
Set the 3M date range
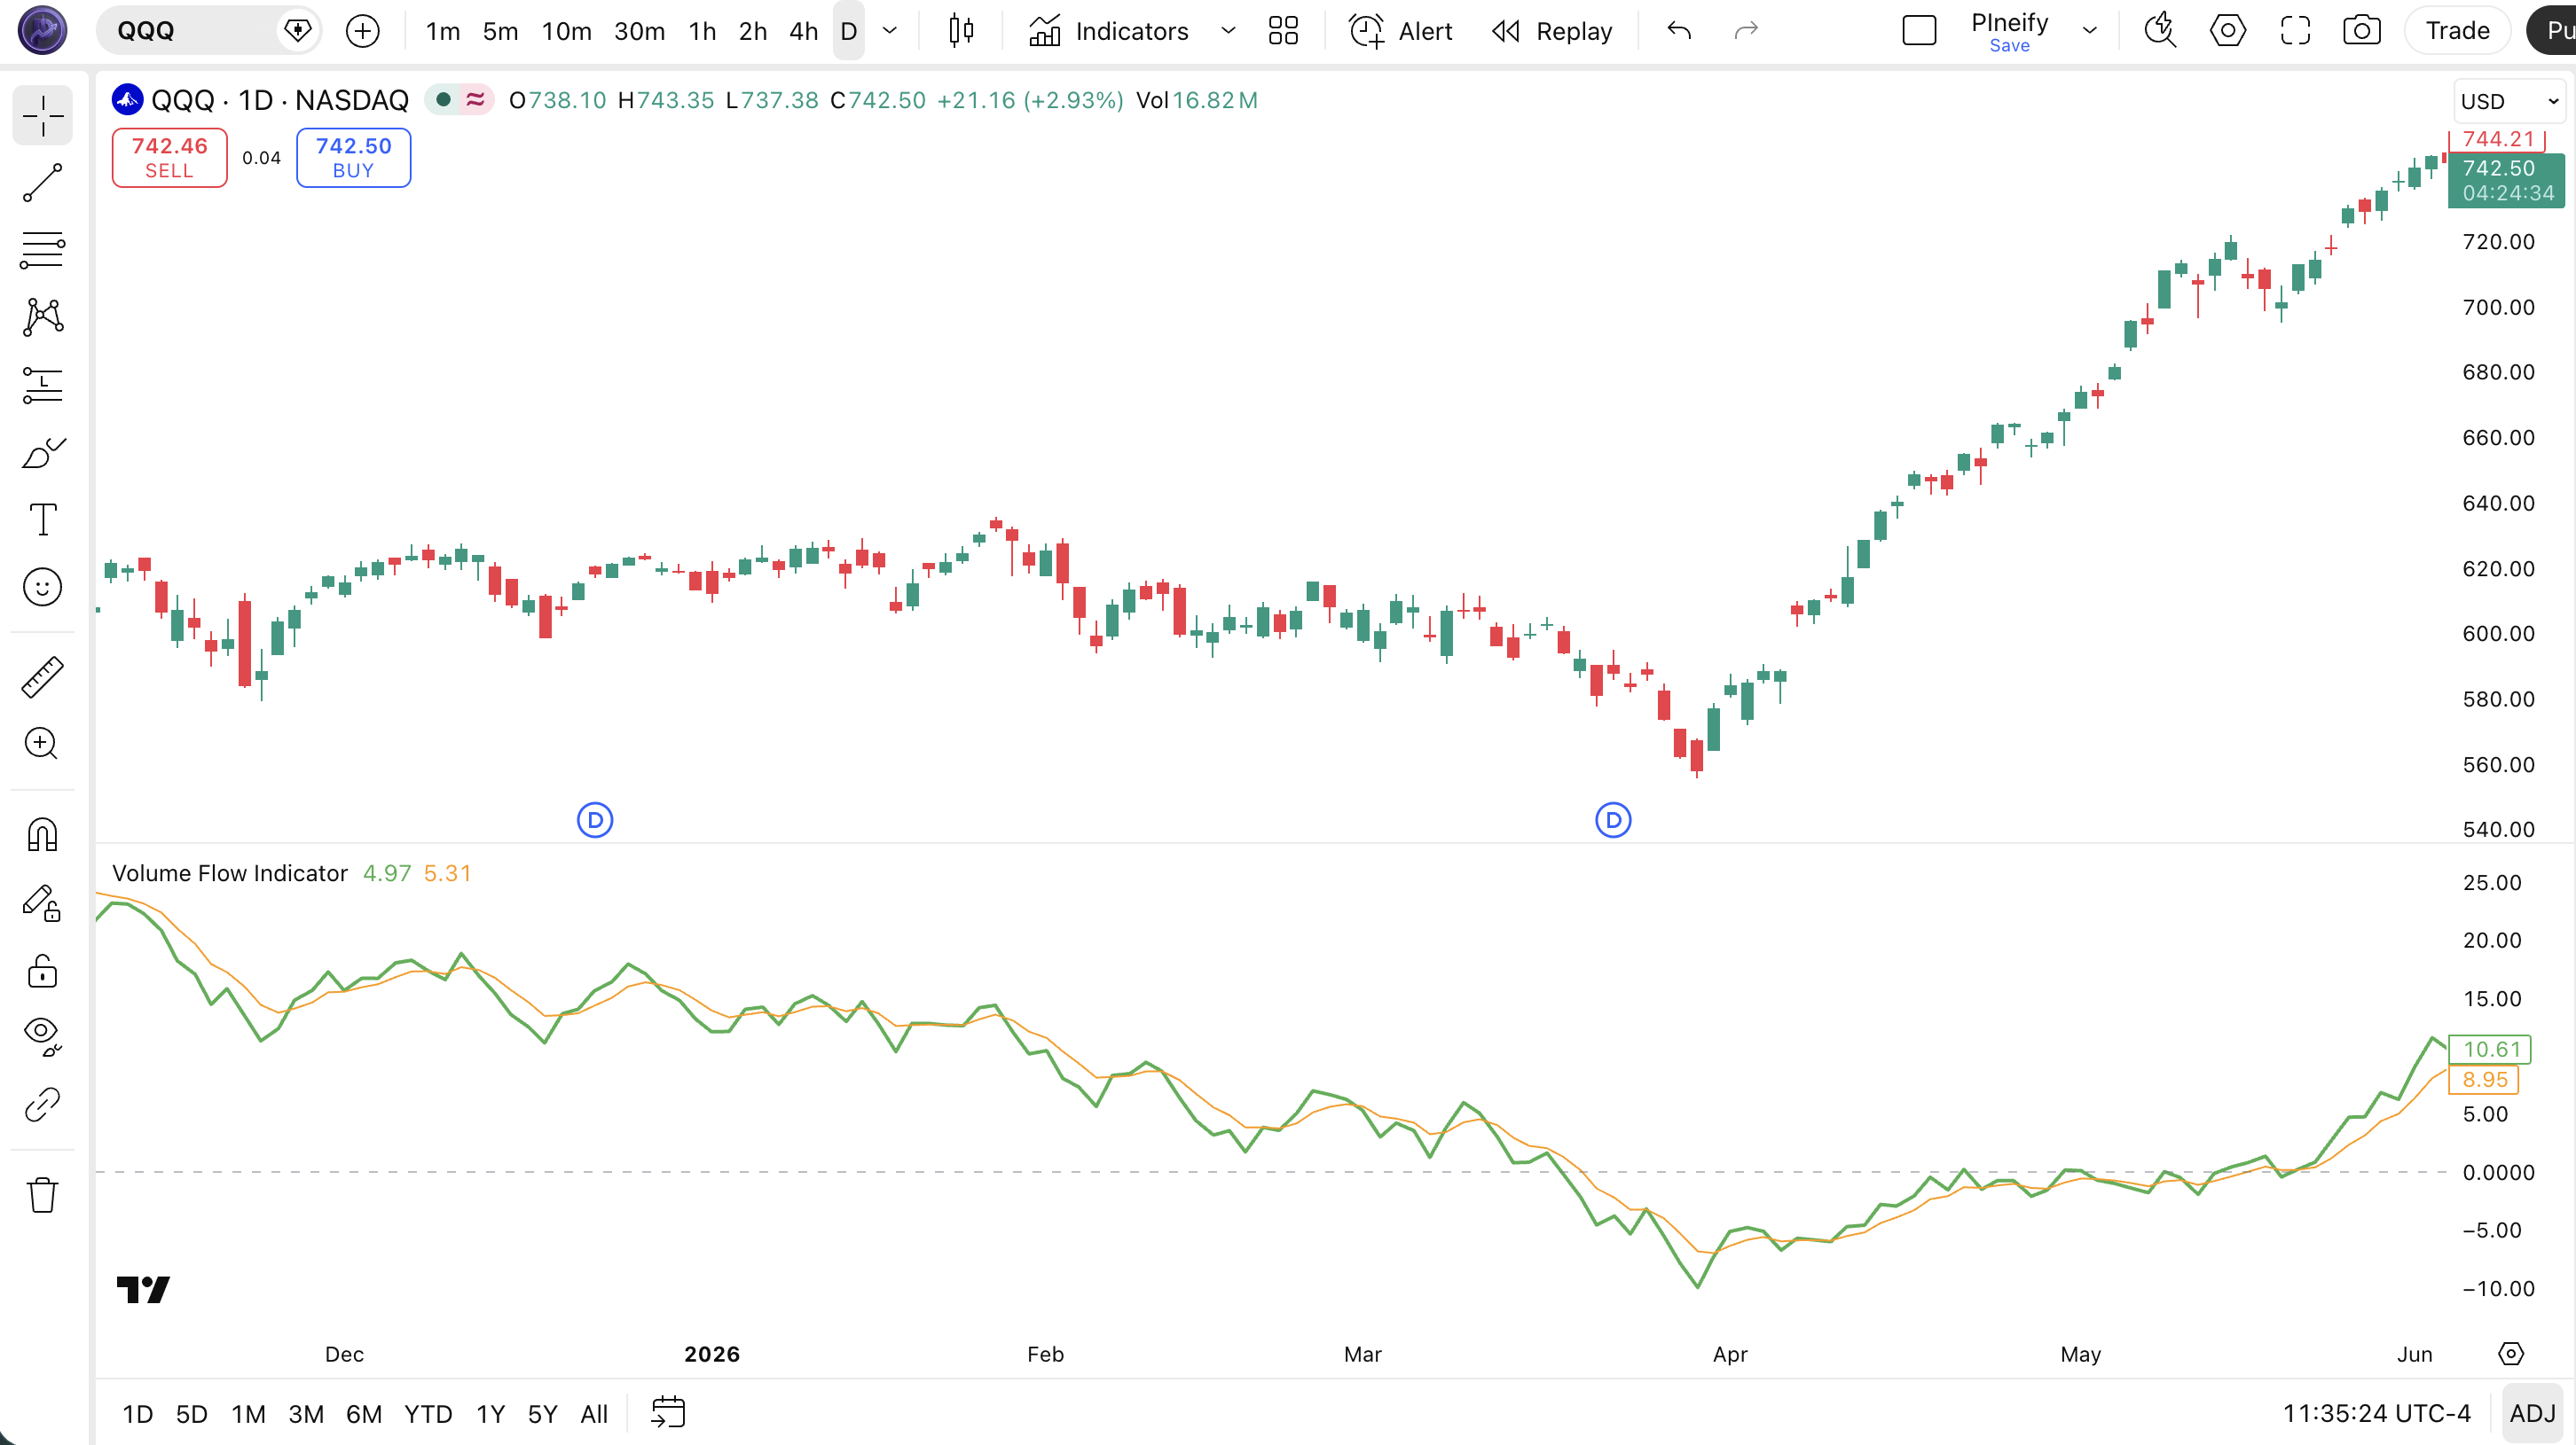tap(306, 1414)
